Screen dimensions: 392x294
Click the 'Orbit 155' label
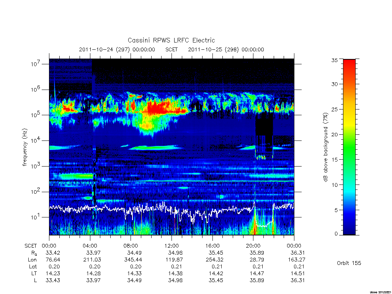[349, 263]
